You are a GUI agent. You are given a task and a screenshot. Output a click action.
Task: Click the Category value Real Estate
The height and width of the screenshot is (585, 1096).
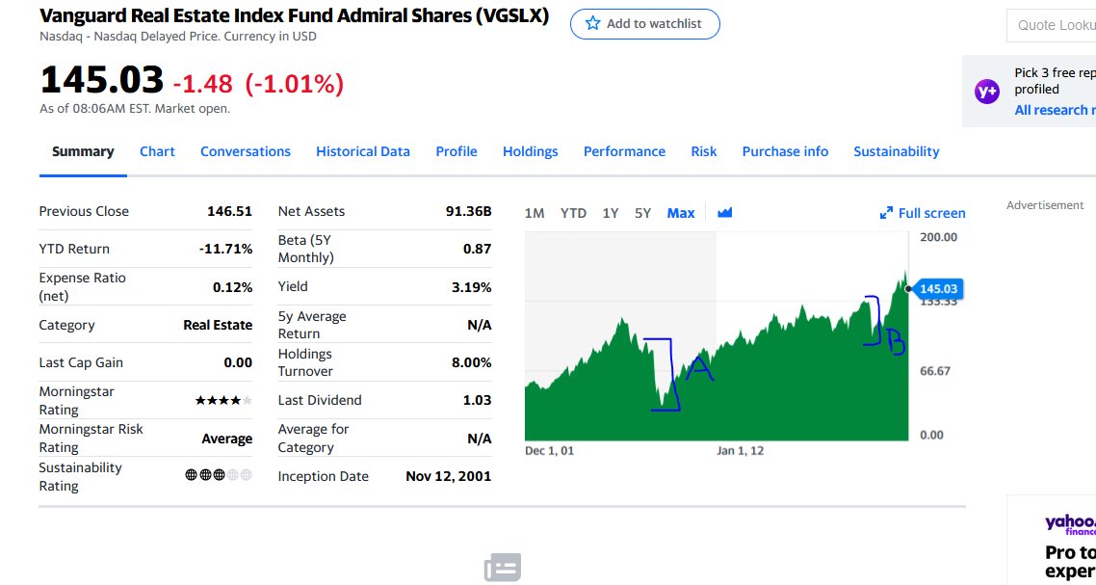pos(218,325)
